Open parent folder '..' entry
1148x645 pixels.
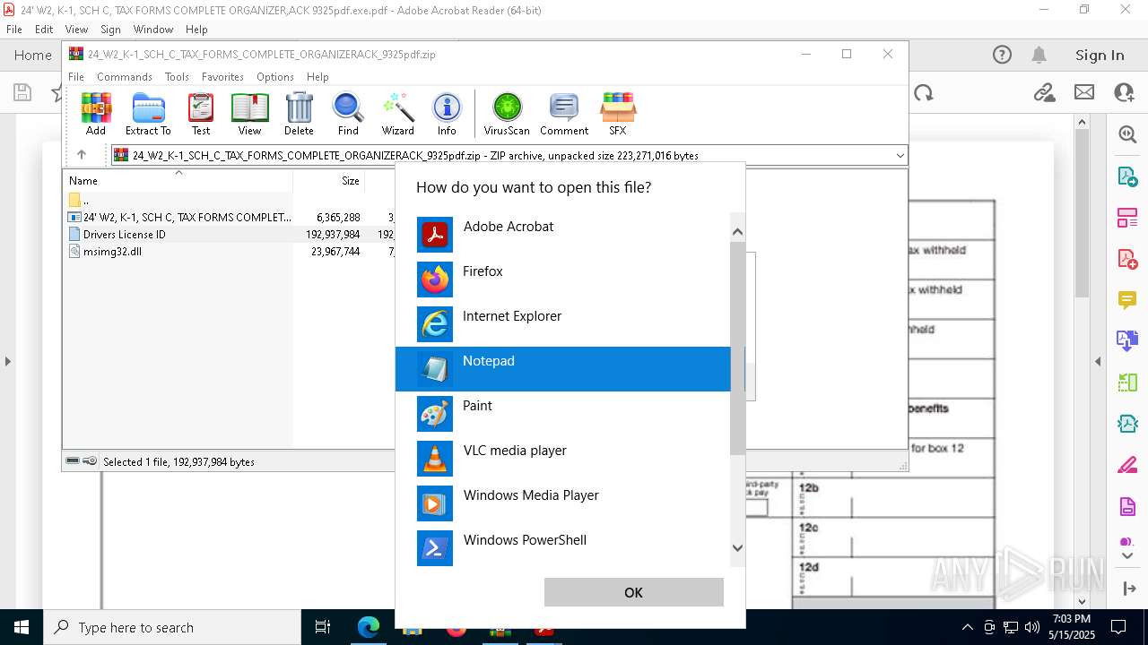coord(79,201)
